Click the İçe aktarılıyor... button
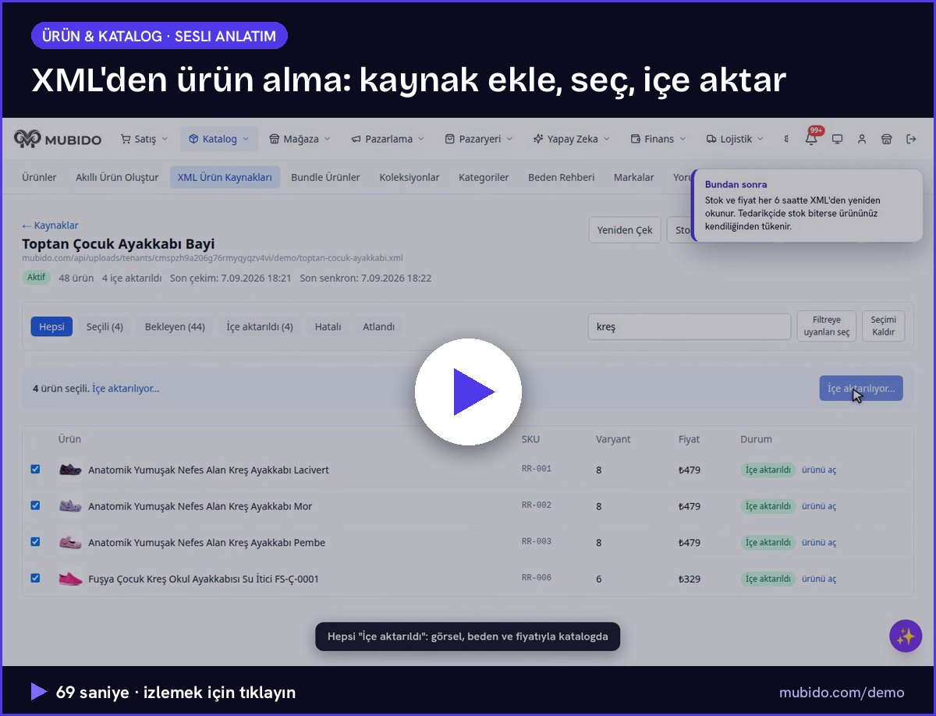 pyautogui.click(x=861, y=388)
